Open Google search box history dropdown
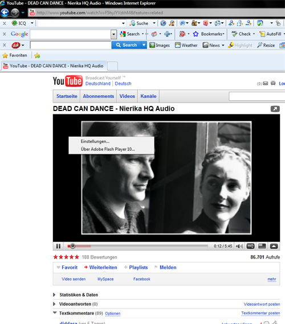This screenshot has width=285, height=324. (x=113, y=34)
